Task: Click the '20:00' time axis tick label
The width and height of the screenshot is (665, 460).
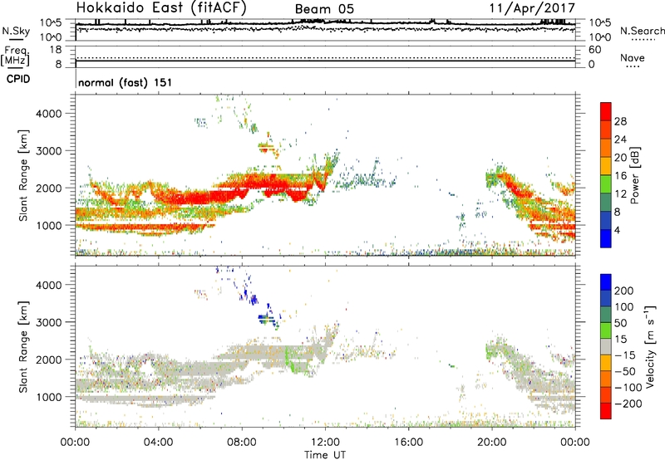Action: coord(491,443)
